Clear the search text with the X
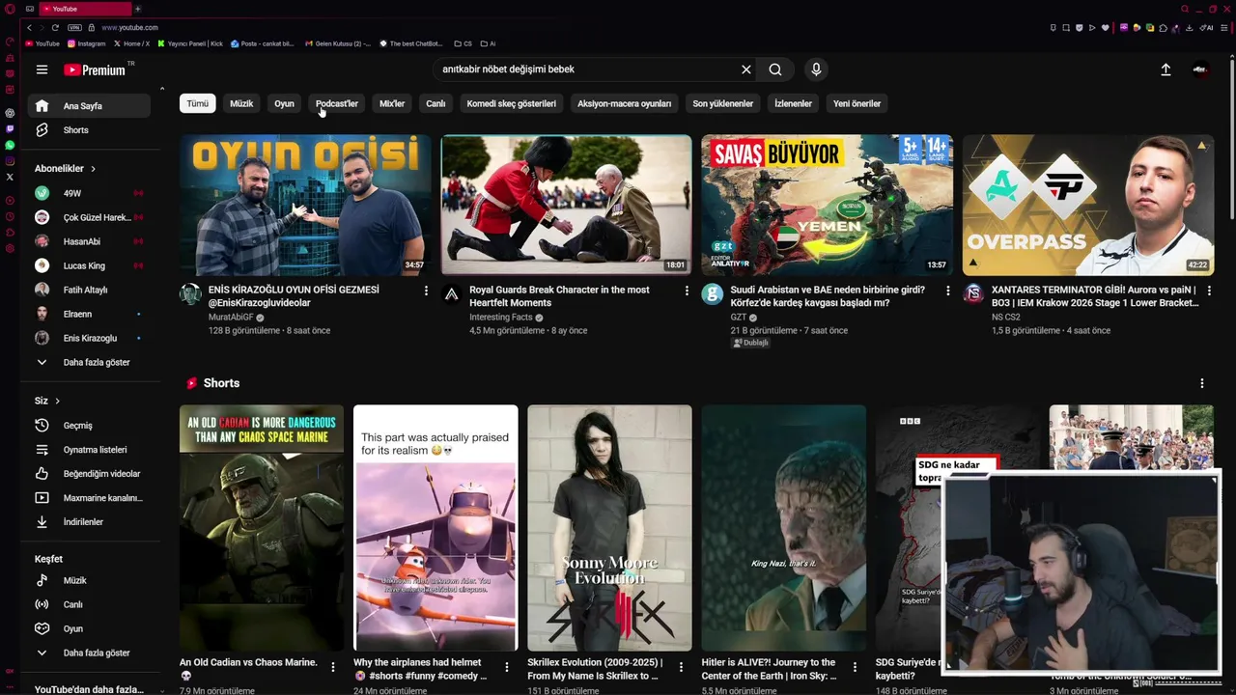Viewport: 1236px width, 695px height. click(745, 69)
